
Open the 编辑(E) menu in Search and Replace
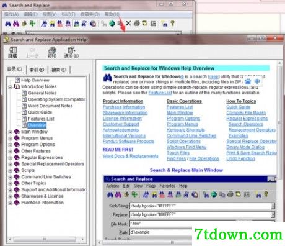pos(30,14)
